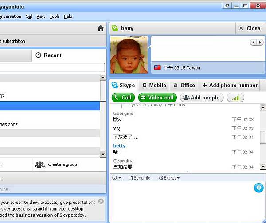Select the highlighted blue contact row
Image resolution: width=266 pixels, height=223 pixels.
(x=50, y=106)
